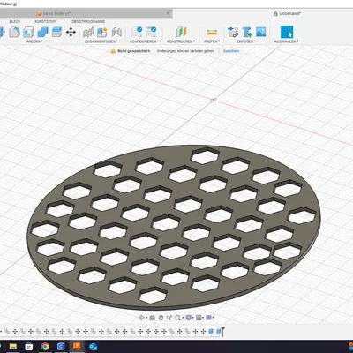The width and height of the screenshot is (353, 353).
Task: Click the Viewports layout icon
Action: [x=208, y=318]
